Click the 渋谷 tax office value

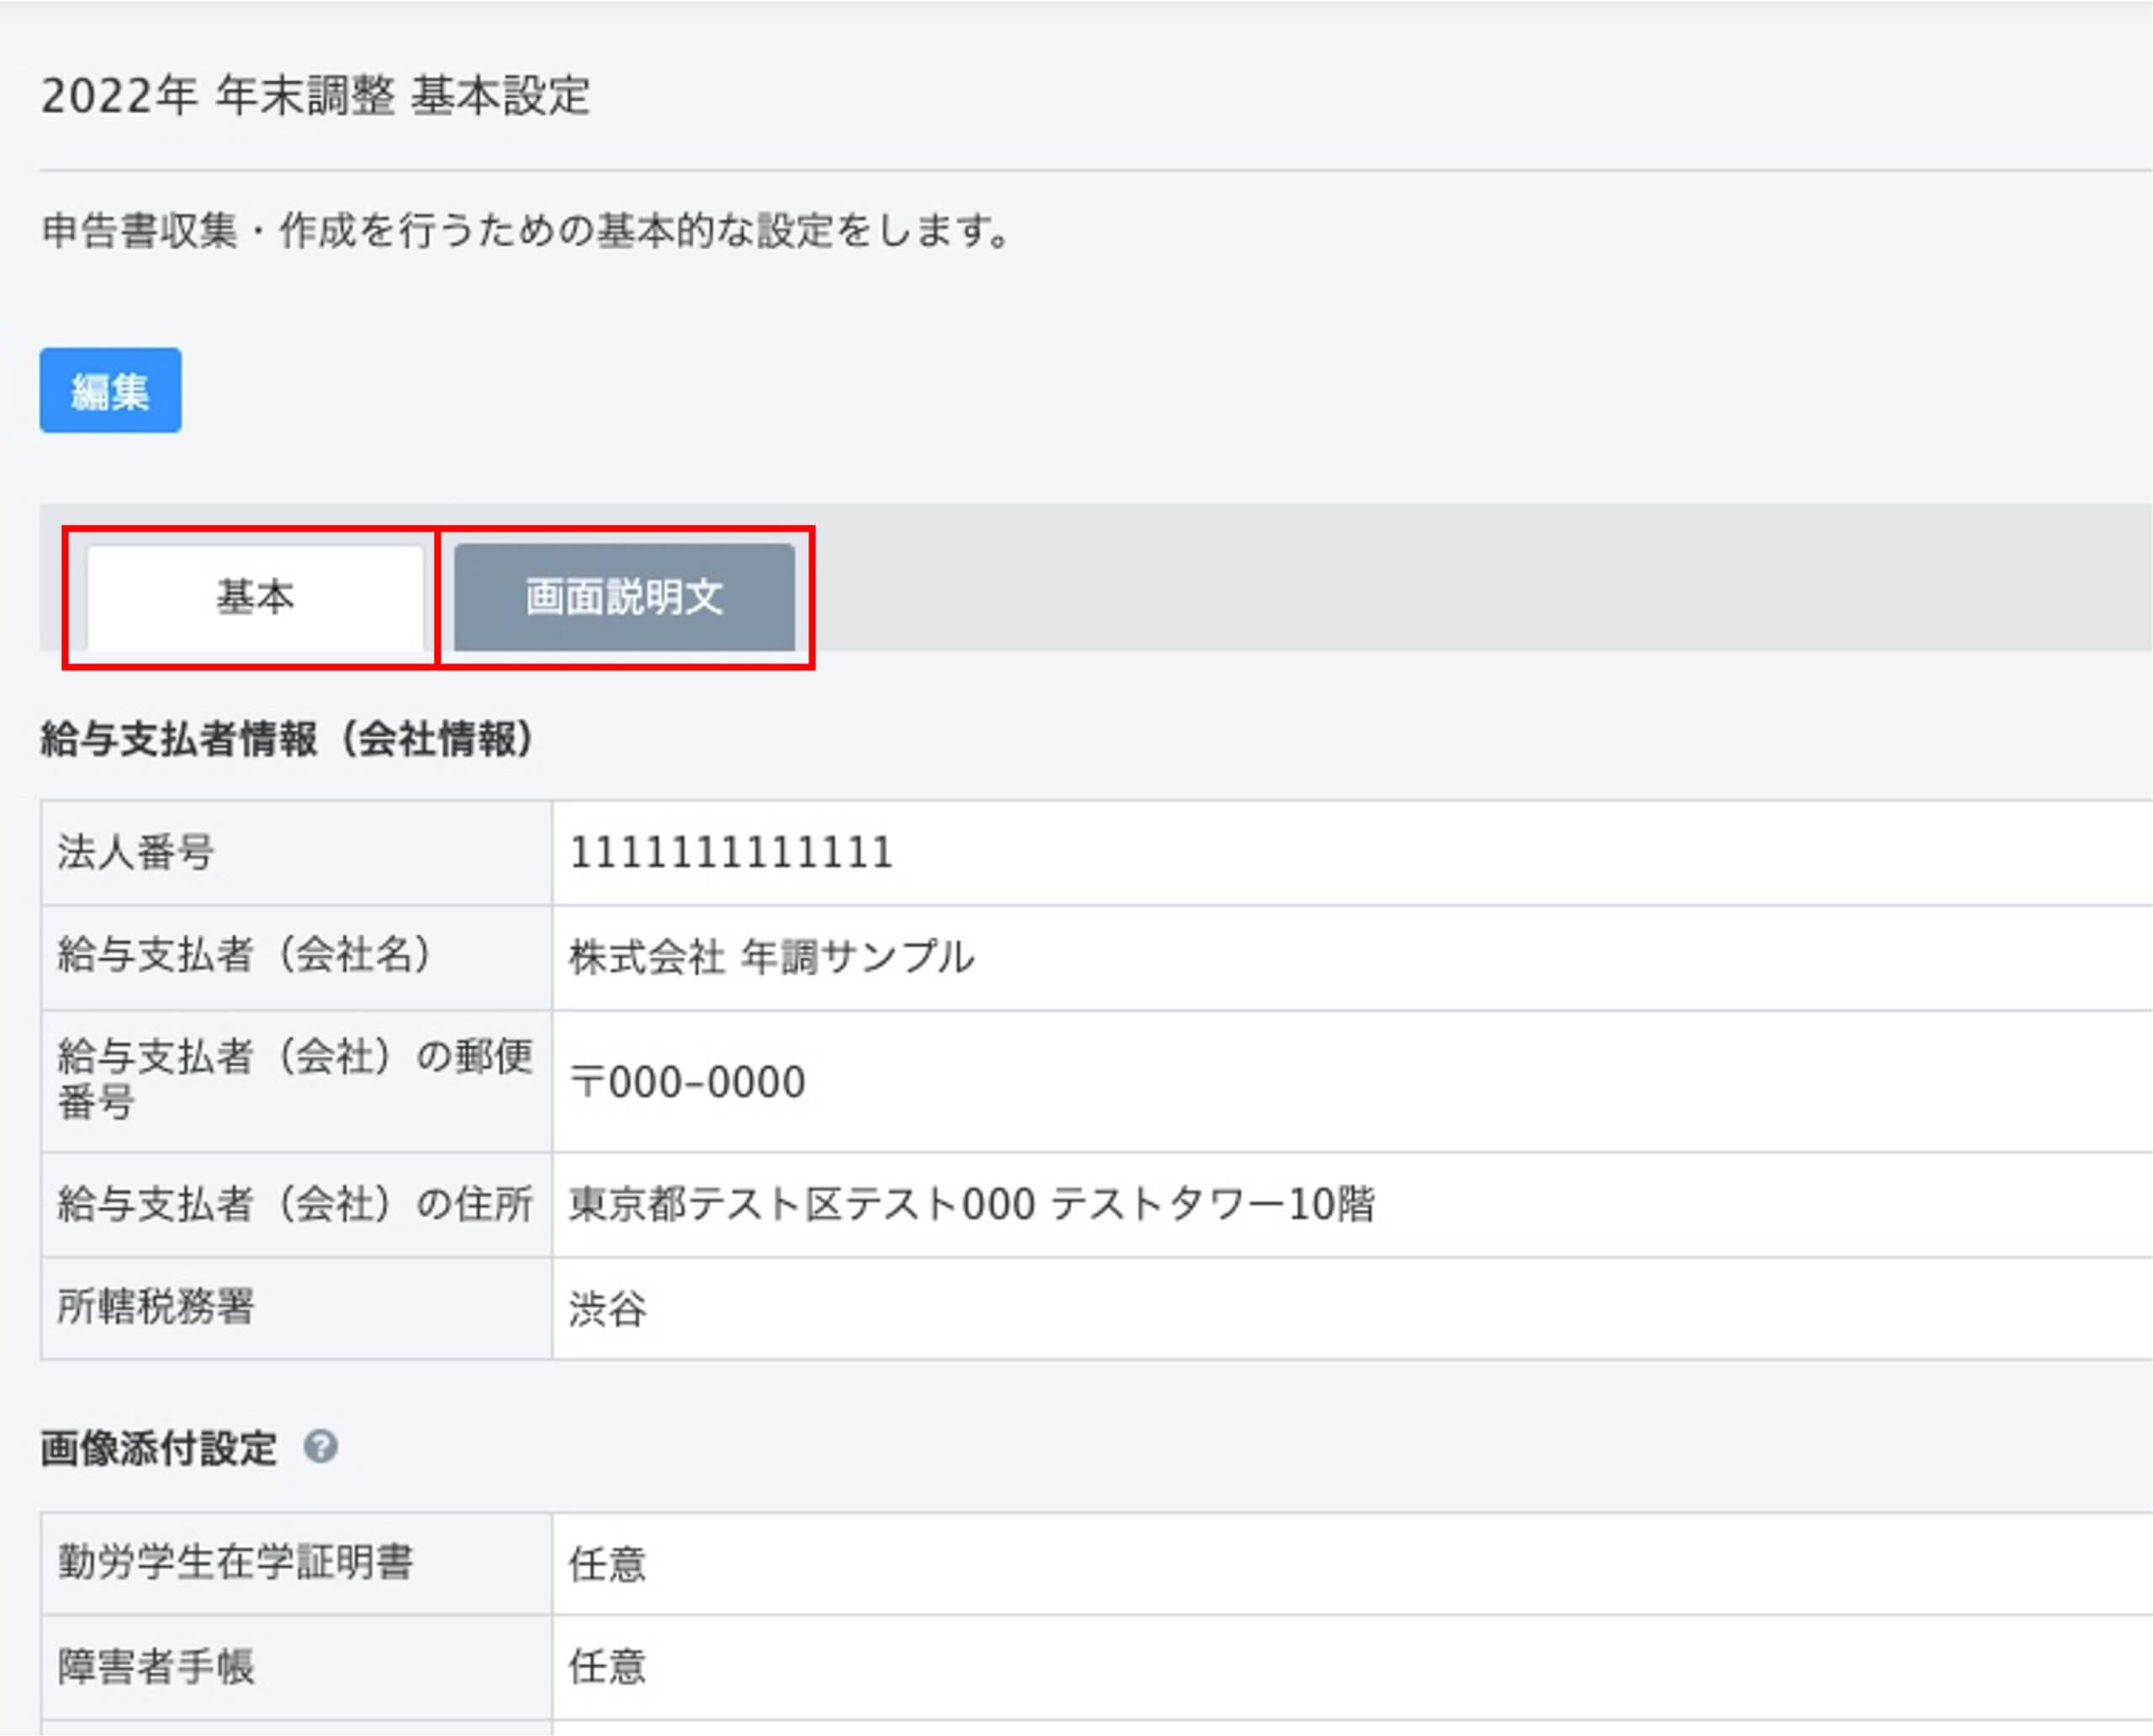coord(607,1308)
